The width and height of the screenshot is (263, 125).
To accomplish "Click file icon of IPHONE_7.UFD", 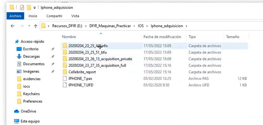I will tap(65, 85).
